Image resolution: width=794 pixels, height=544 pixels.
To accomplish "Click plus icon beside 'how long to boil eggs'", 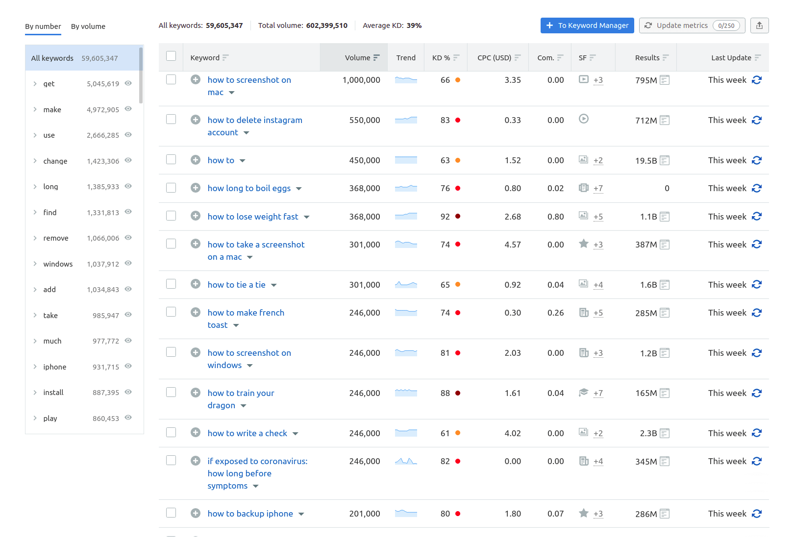I will (196, 188).
